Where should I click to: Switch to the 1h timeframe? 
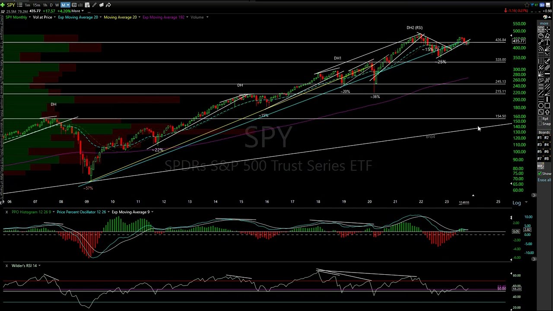click(x=45, y=5)
